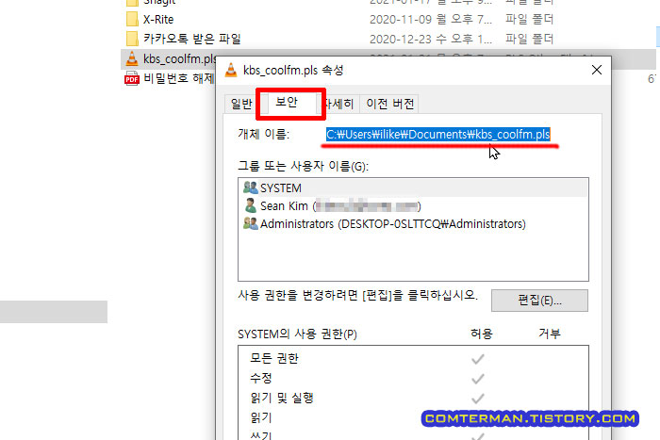The height and width of the screenshot is (440, 660).
Task: Click the PDF icon of 비밀번호 해제 file
Action: pyautogui.click(x=132, y=78)
